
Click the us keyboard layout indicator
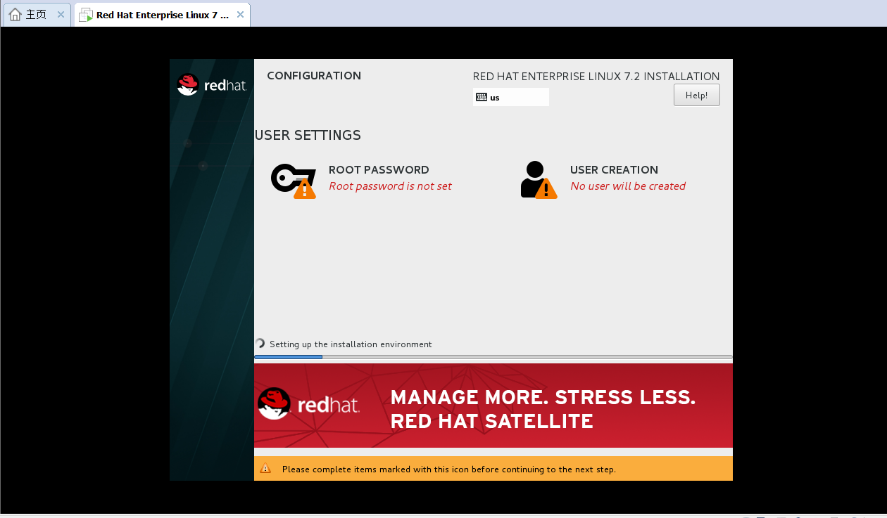coord(512,97)
